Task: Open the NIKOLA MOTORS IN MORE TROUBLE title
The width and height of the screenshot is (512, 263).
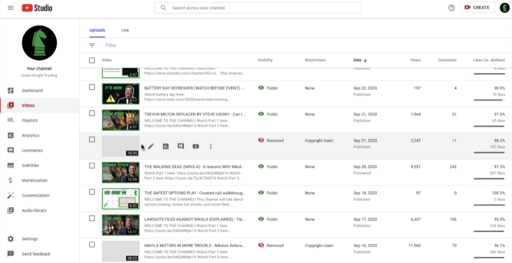Action: coord(195,246)
